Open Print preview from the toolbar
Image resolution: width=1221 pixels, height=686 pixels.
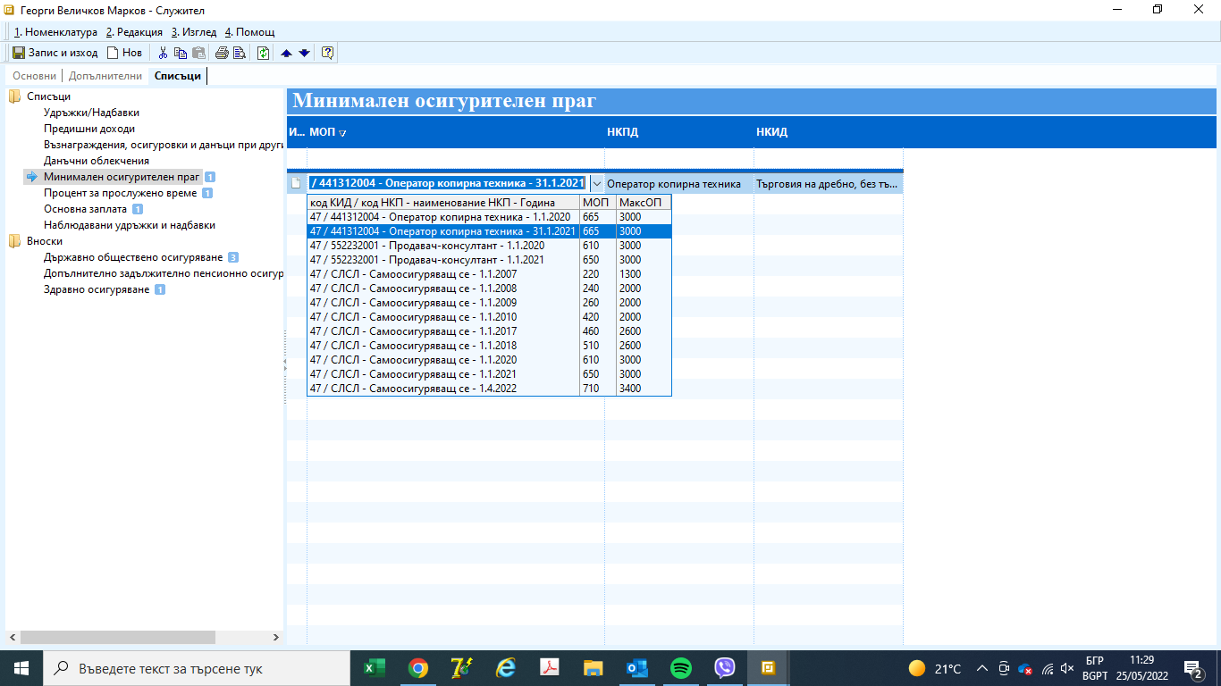(240, 53)
